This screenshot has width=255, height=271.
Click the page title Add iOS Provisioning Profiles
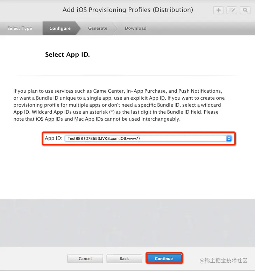[x=128, y=10]
